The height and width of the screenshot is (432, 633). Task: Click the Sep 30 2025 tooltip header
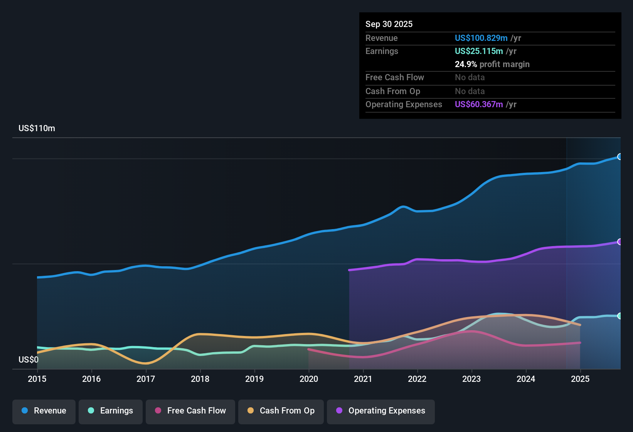389,24
